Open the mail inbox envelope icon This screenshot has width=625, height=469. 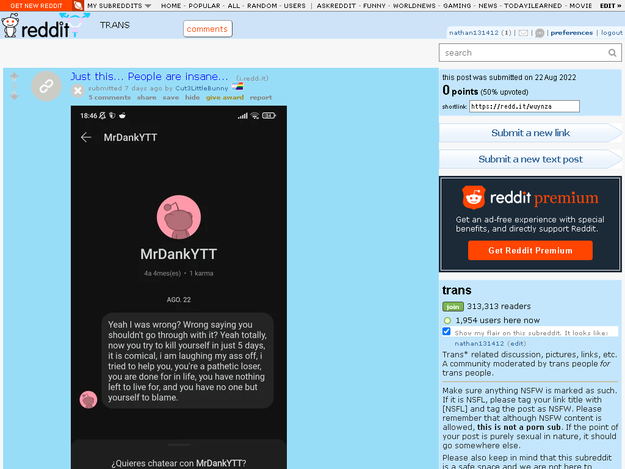pyautogui.click(x=523, y=33)
